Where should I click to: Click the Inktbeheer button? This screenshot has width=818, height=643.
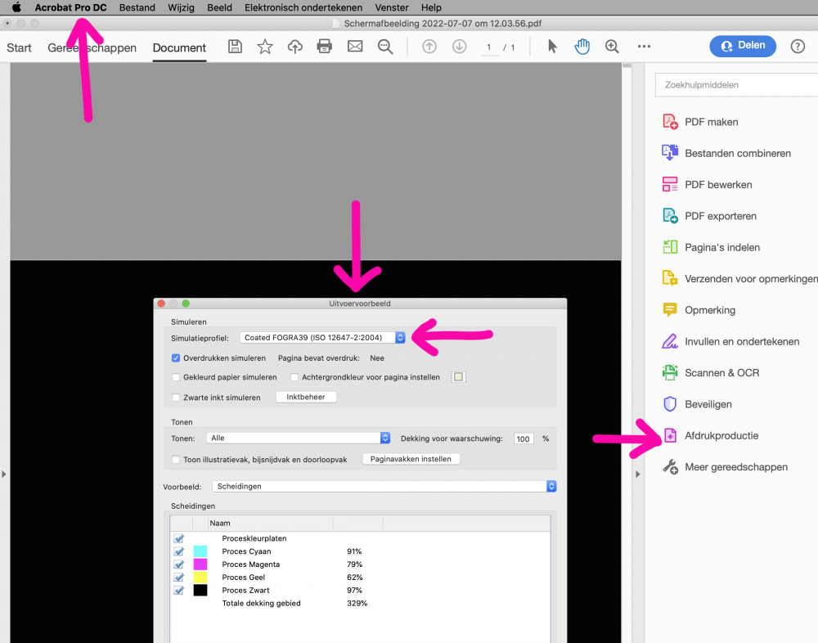pos(306,398)
